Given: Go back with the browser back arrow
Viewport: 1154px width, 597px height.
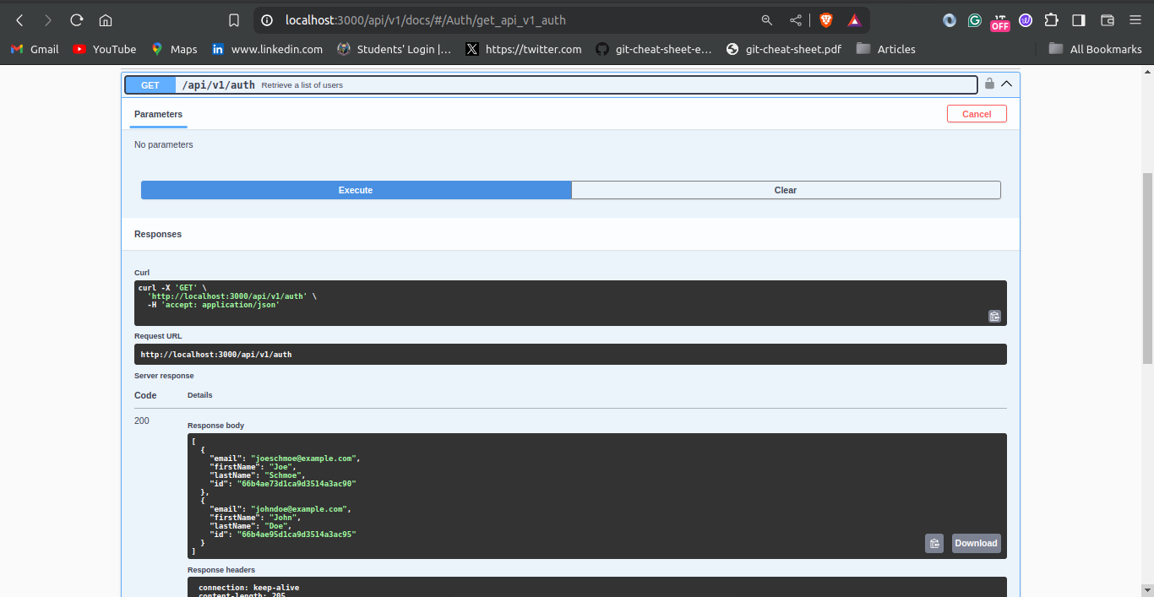Looking at the screenshot, I should 19,20.
